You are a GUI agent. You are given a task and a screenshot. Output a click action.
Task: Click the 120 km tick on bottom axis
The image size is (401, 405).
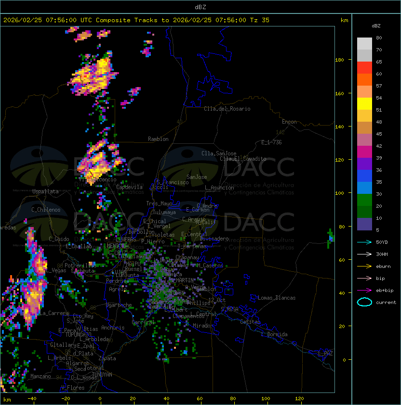pos(299,399)
